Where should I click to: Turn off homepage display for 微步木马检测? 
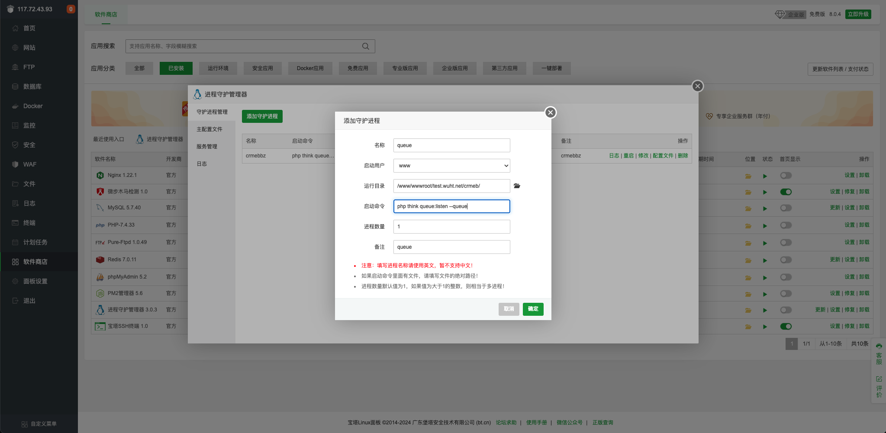pyautogui.click(x=786, y=192)
